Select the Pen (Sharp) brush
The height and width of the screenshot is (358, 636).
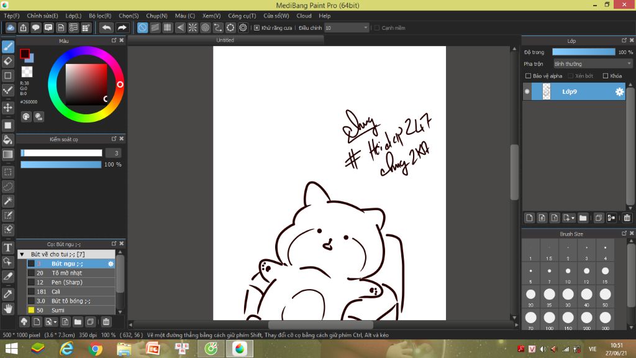click(x=71, y=283)
